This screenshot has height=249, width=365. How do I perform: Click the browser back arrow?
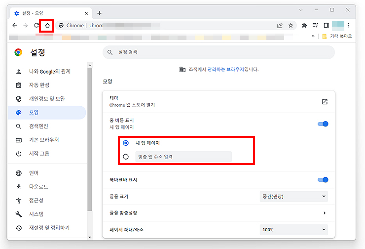(15, 25)
